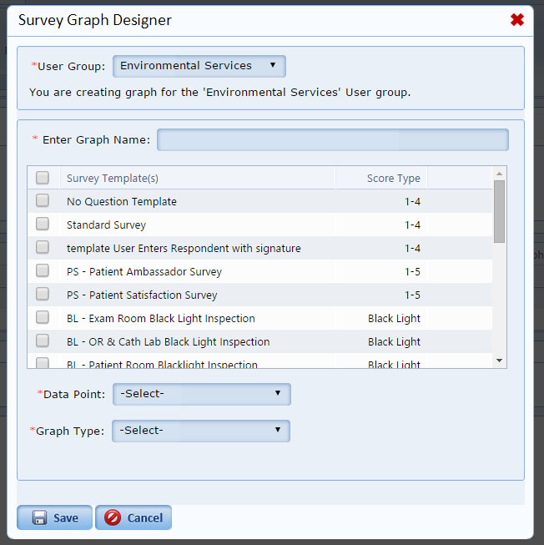Open the Graph Type dropdown

[x=201, y=431]
